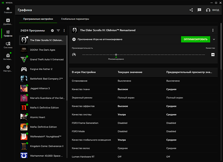
Task: Click the programs list scrollbar
Action: coord(67,68)
